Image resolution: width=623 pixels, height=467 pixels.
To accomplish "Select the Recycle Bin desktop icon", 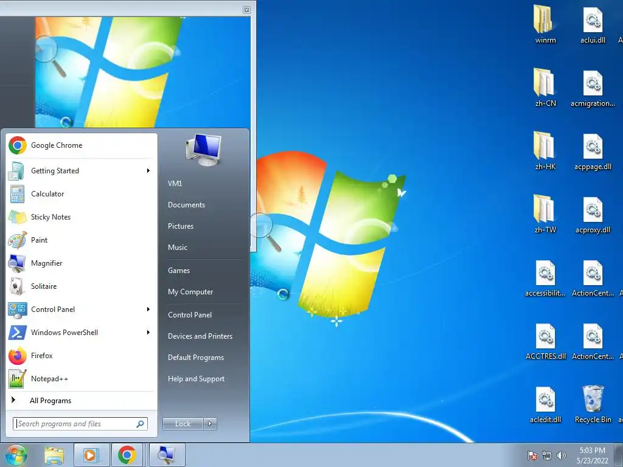I will coord(593,404).
